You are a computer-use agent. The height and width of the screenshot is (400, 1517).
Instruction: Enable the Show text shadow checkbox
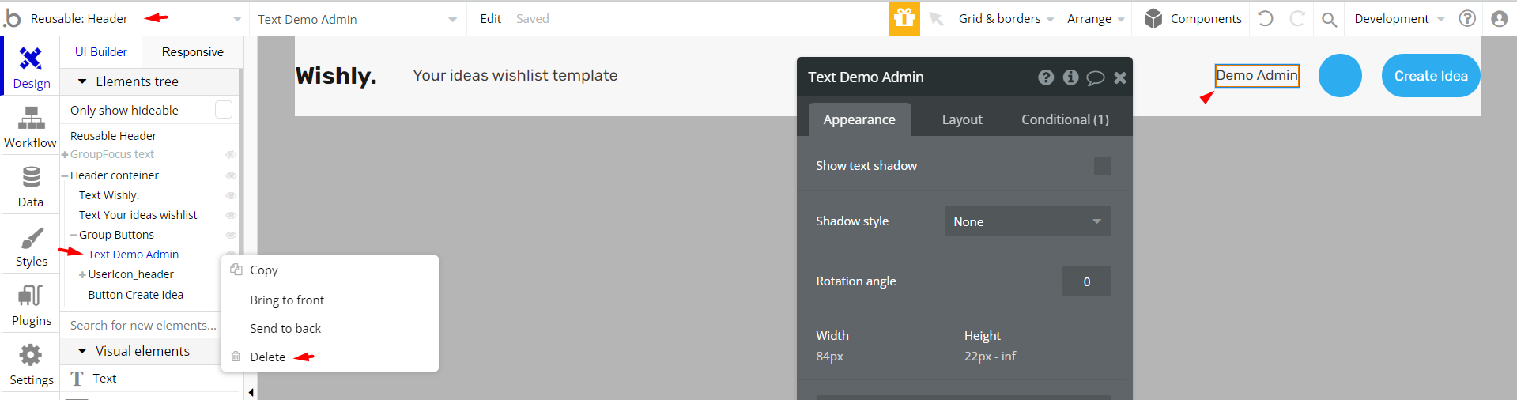[1102, 166]
